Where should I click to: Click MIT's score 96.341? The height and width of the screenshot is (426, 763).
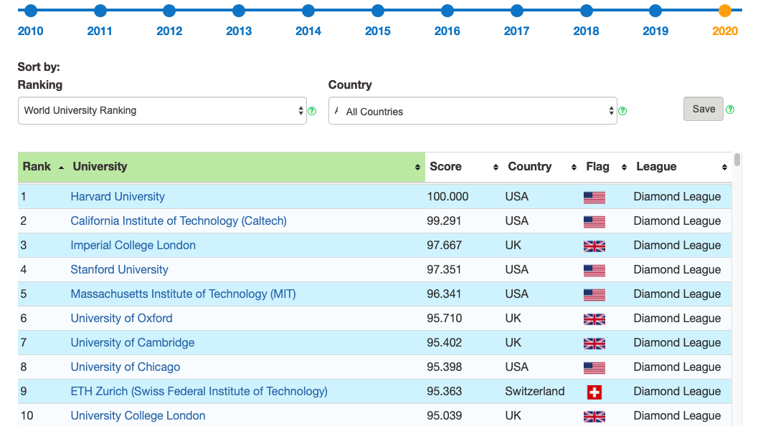tap(444, 294)
